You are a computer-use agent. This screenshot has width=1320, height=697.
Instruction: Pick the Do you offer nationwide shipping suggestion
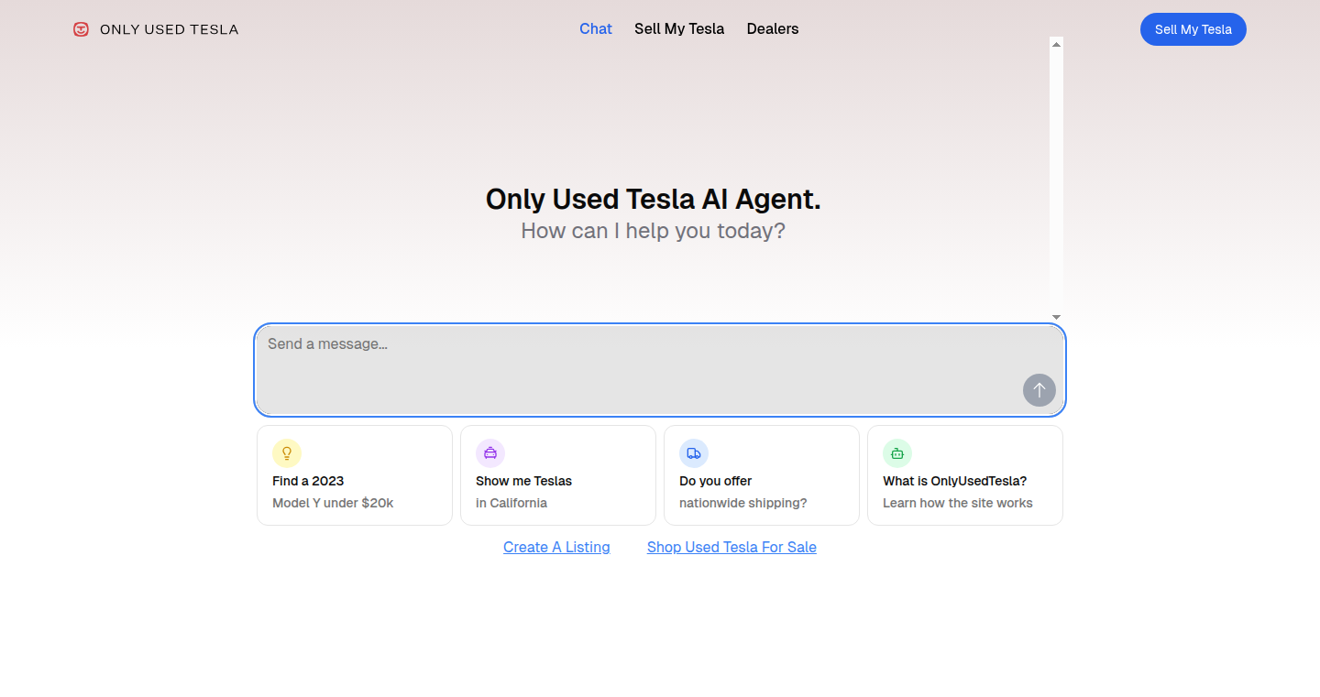[762, 475]
